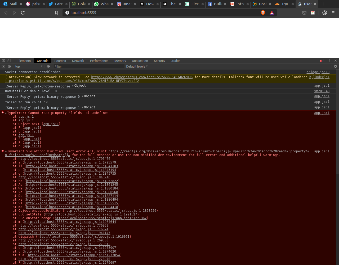Switch to the Elements tab in DevTools

pyautogui.click(x=24, y=61)
